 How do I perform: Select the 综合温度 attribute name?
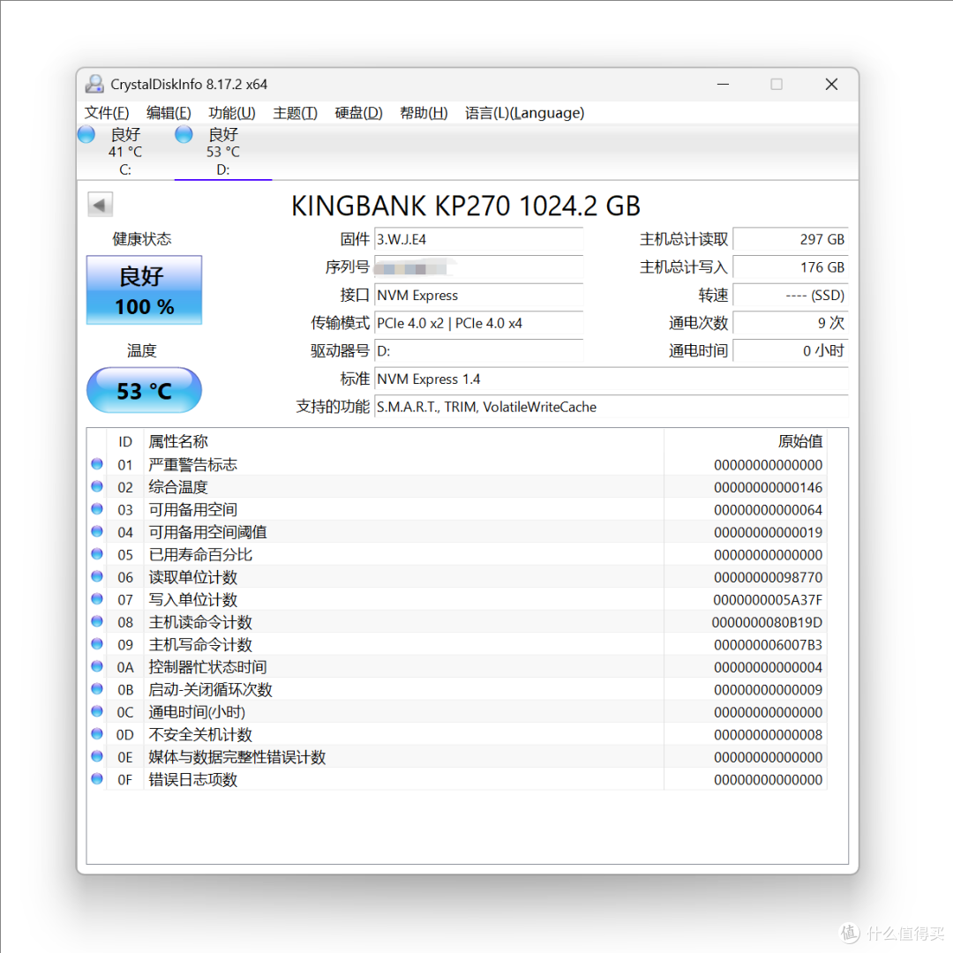(x=178, y=487)
